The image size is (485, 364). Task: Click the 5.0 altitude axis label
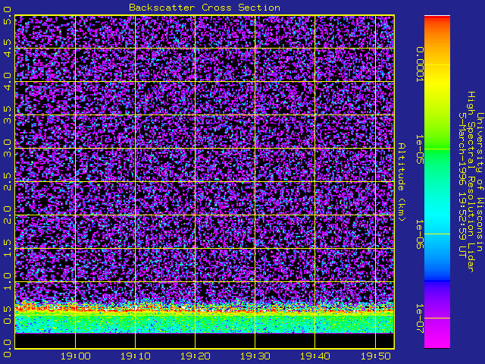[x=7, y=16]
